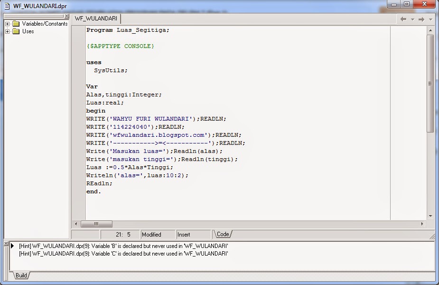This screenshot has width=439, height=285.
Task: Click the horizontal scrollbar thumb
Action: tap(96, 224)
